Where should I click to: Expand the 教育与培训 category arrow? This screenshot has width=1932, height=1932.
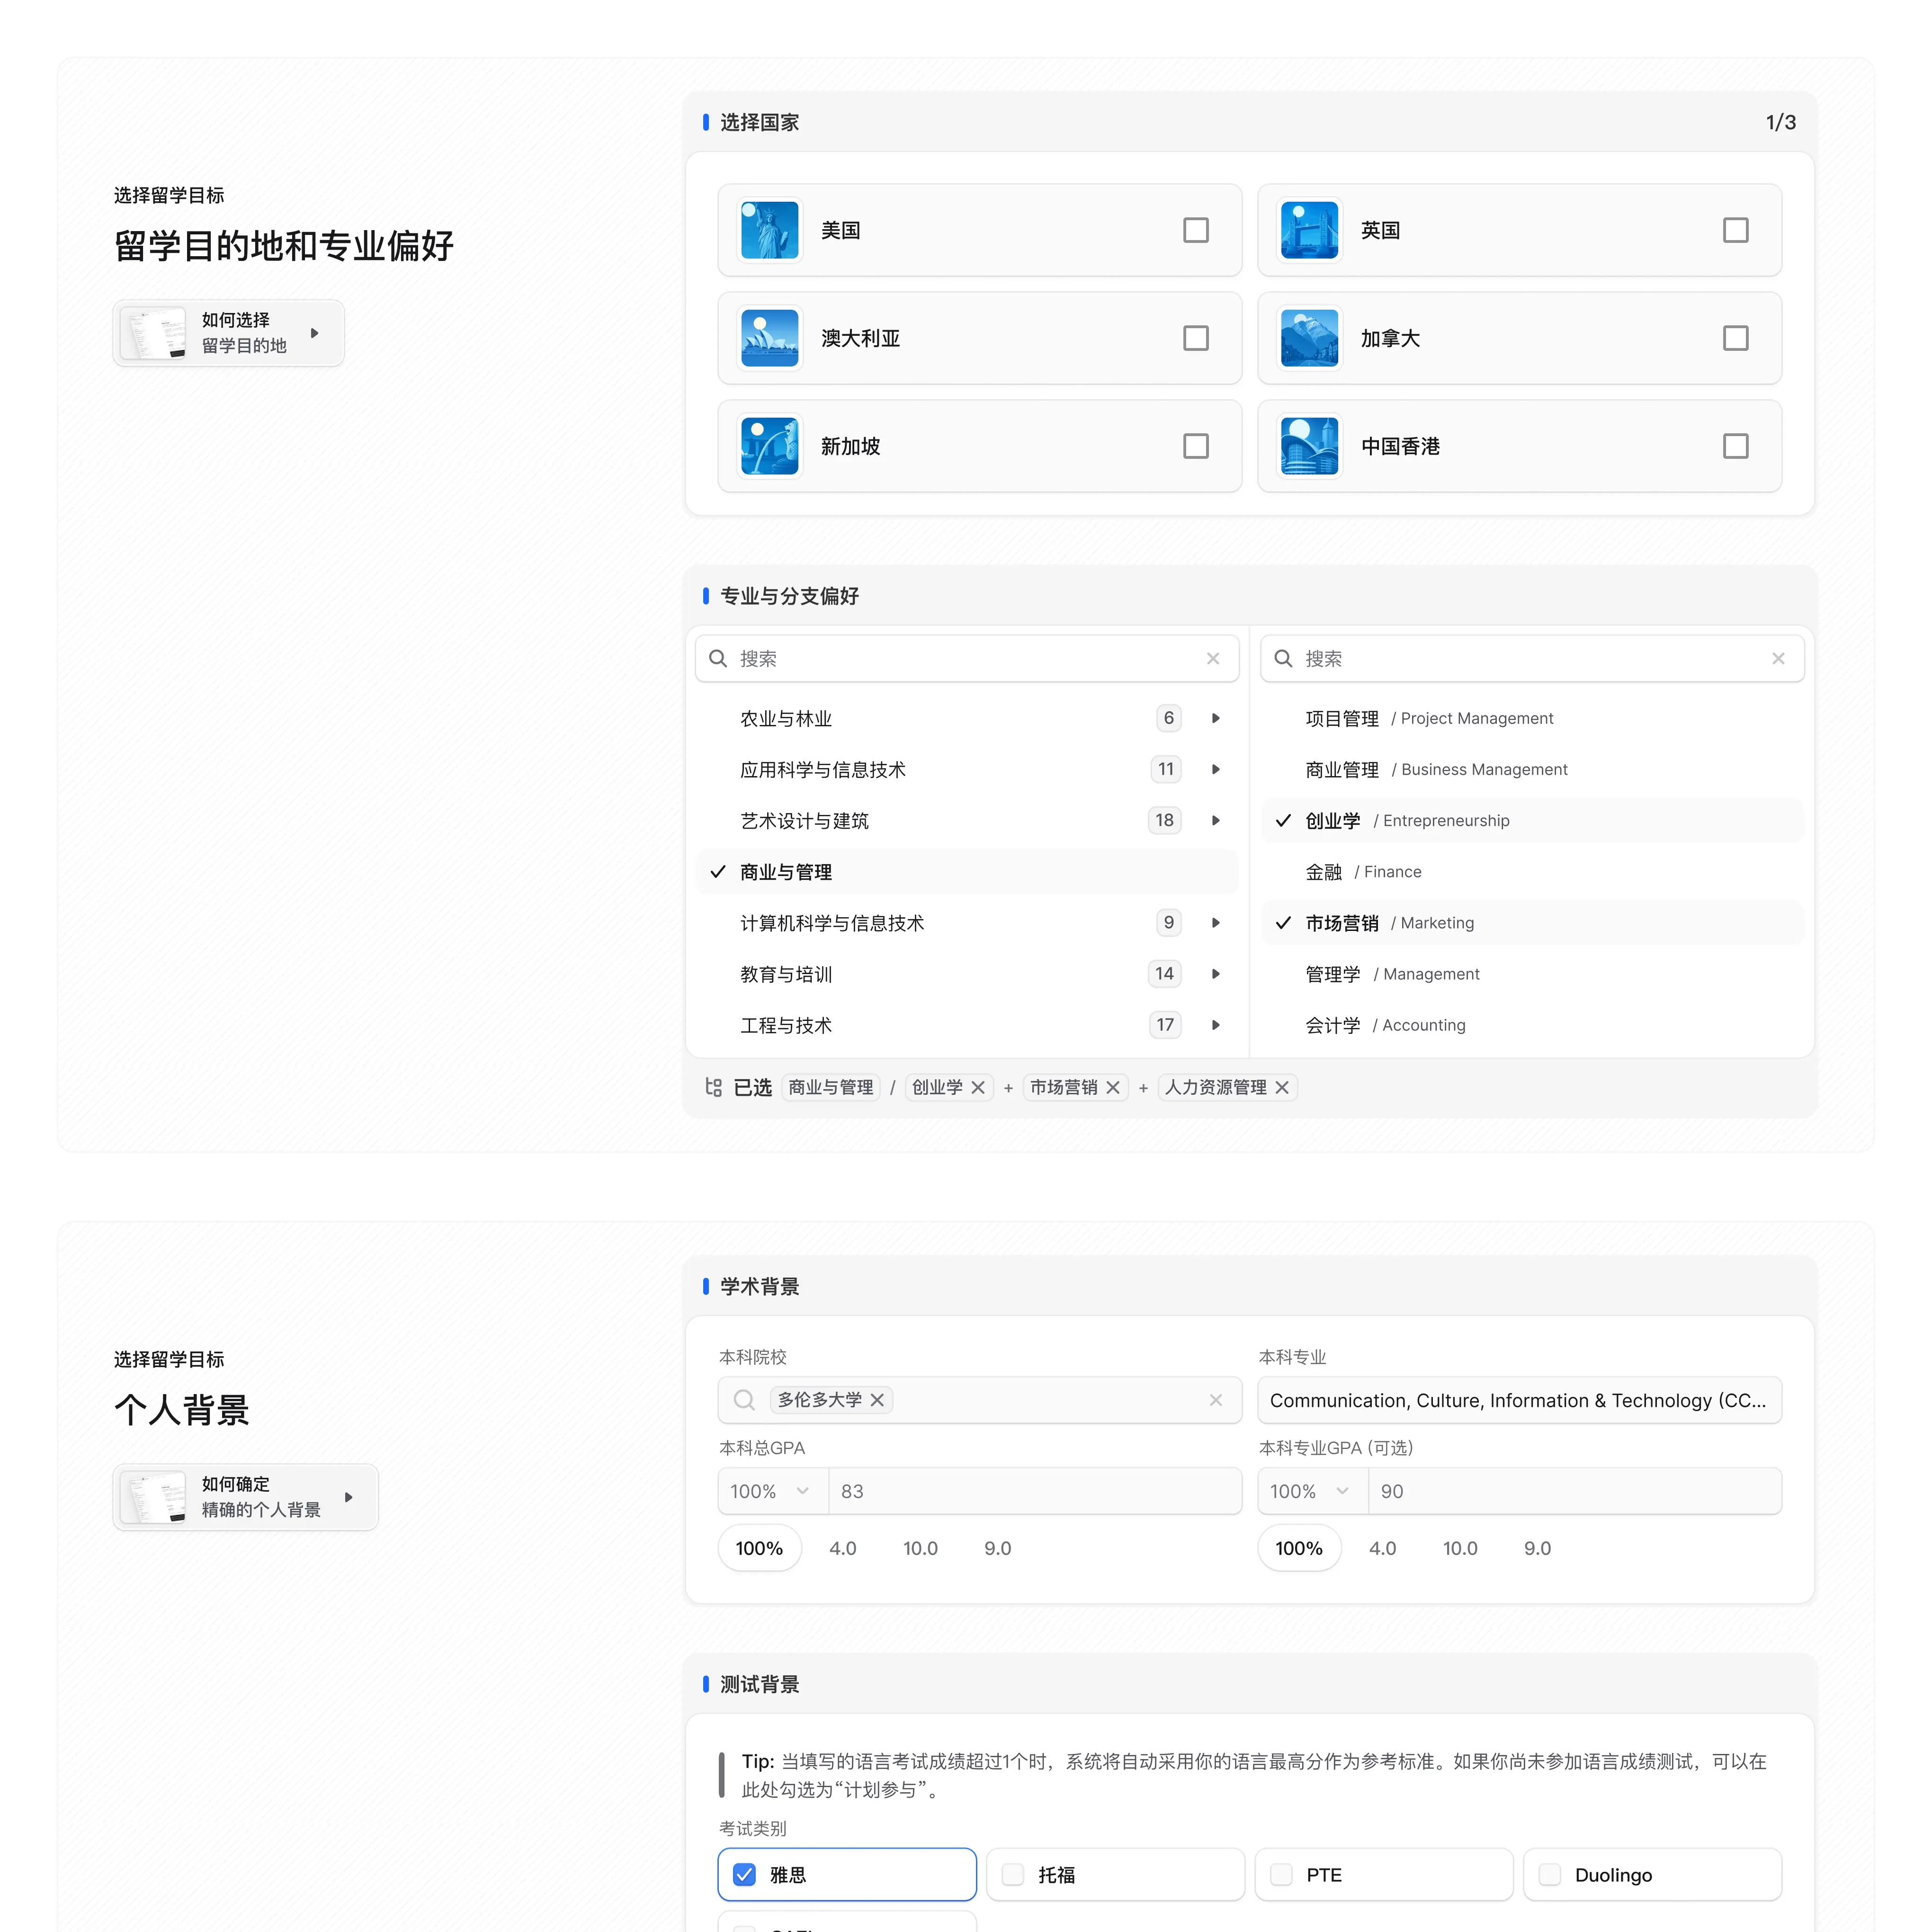point(1216,973)
